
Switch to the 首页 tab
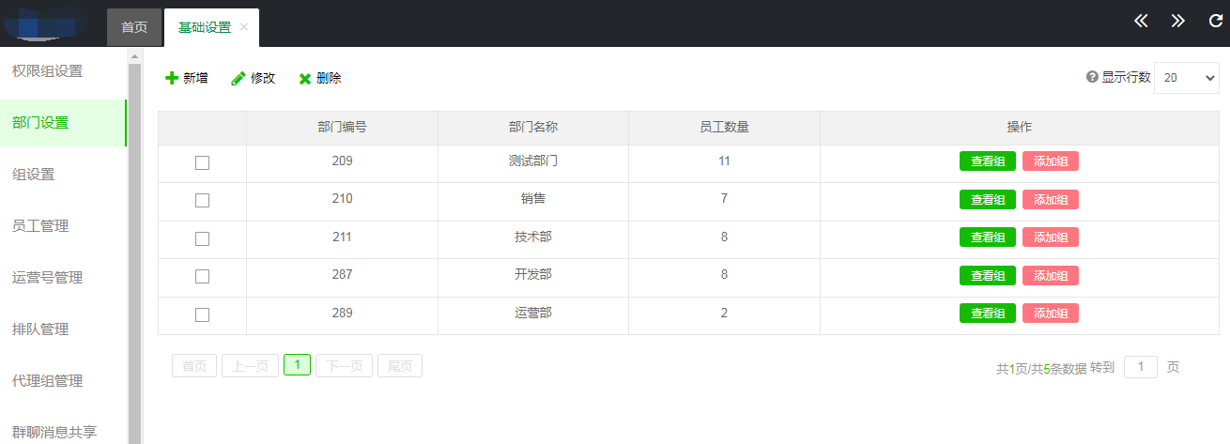point(134,27)
